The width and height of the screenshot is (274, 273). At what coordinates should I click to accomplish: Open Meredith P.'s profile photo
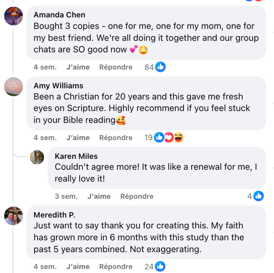click(x=14, y=216)
